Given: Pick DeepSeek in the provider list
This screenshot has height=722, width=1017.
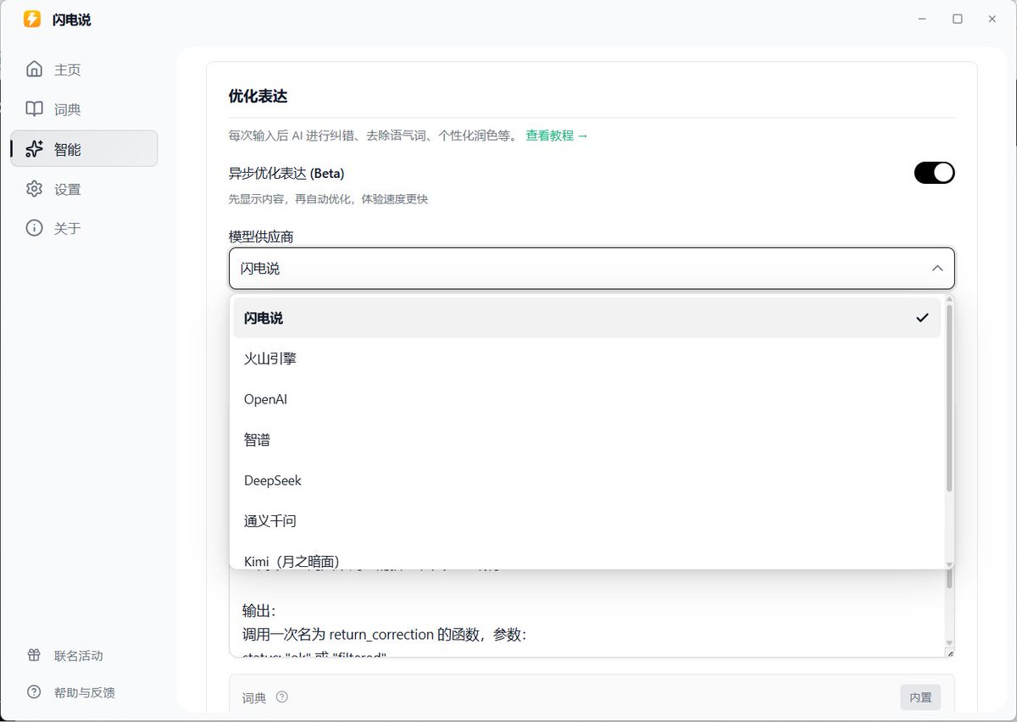Looking at the screenshot, I should coord(272,480).
